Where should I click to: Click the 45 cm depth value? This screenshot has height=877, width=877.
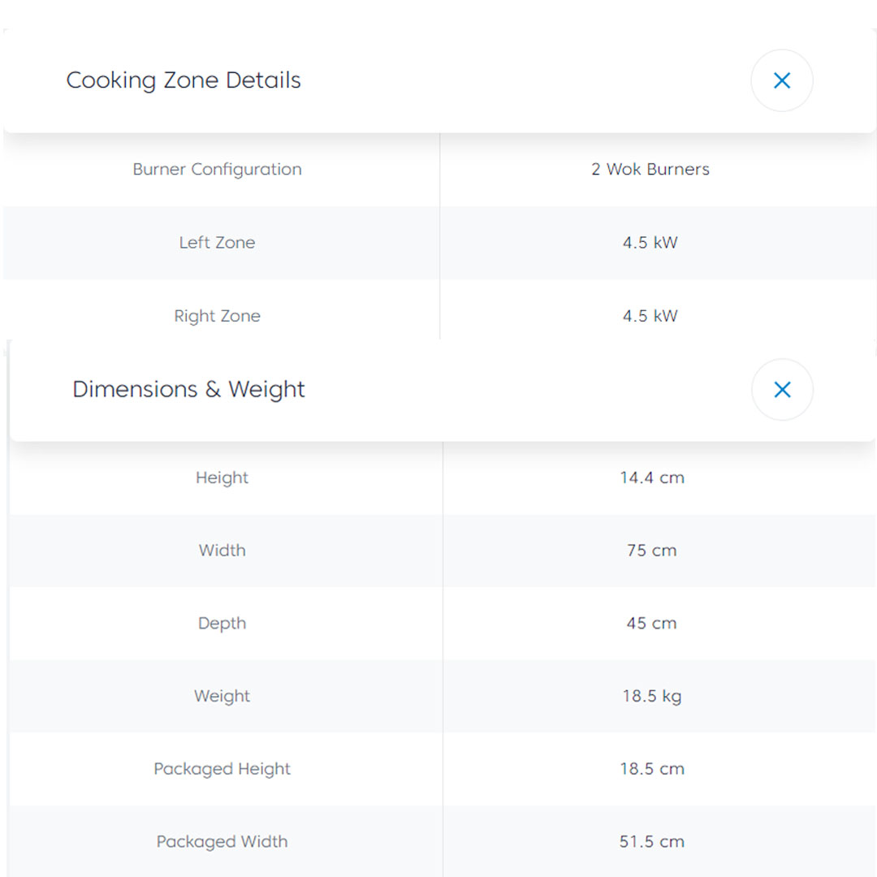tap(651, 624)
